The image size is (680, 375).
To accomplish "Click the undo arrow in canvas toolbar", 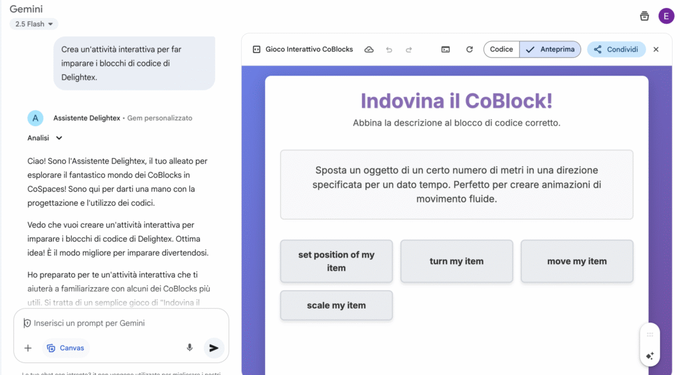I will pyautogui.click(x=389, y=50).
